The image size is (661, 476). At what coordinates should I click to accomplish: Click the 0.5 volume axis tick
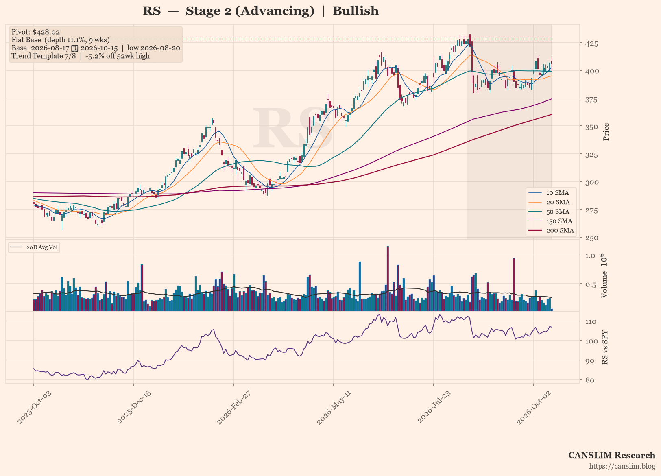[x=590, y=284]
